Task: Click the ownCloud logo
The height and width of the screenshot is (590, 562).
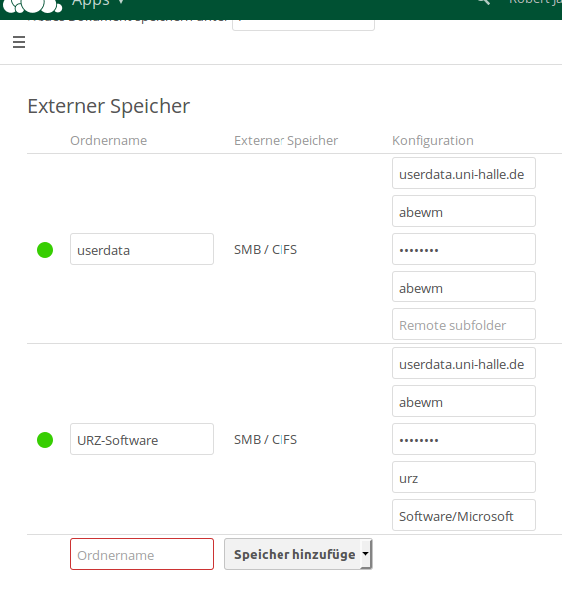Action: [32, 5]
